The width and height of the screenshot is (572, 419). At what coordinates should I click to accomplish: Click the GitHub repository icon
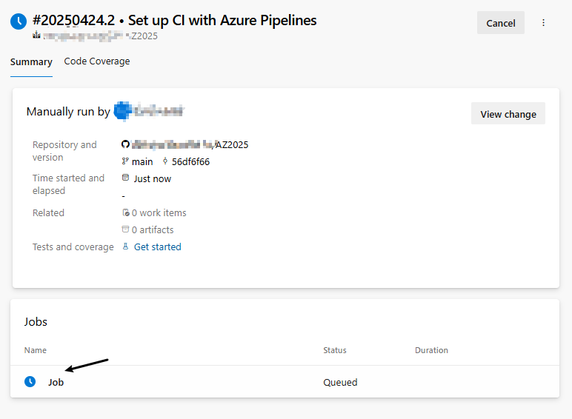pos(125,144)
